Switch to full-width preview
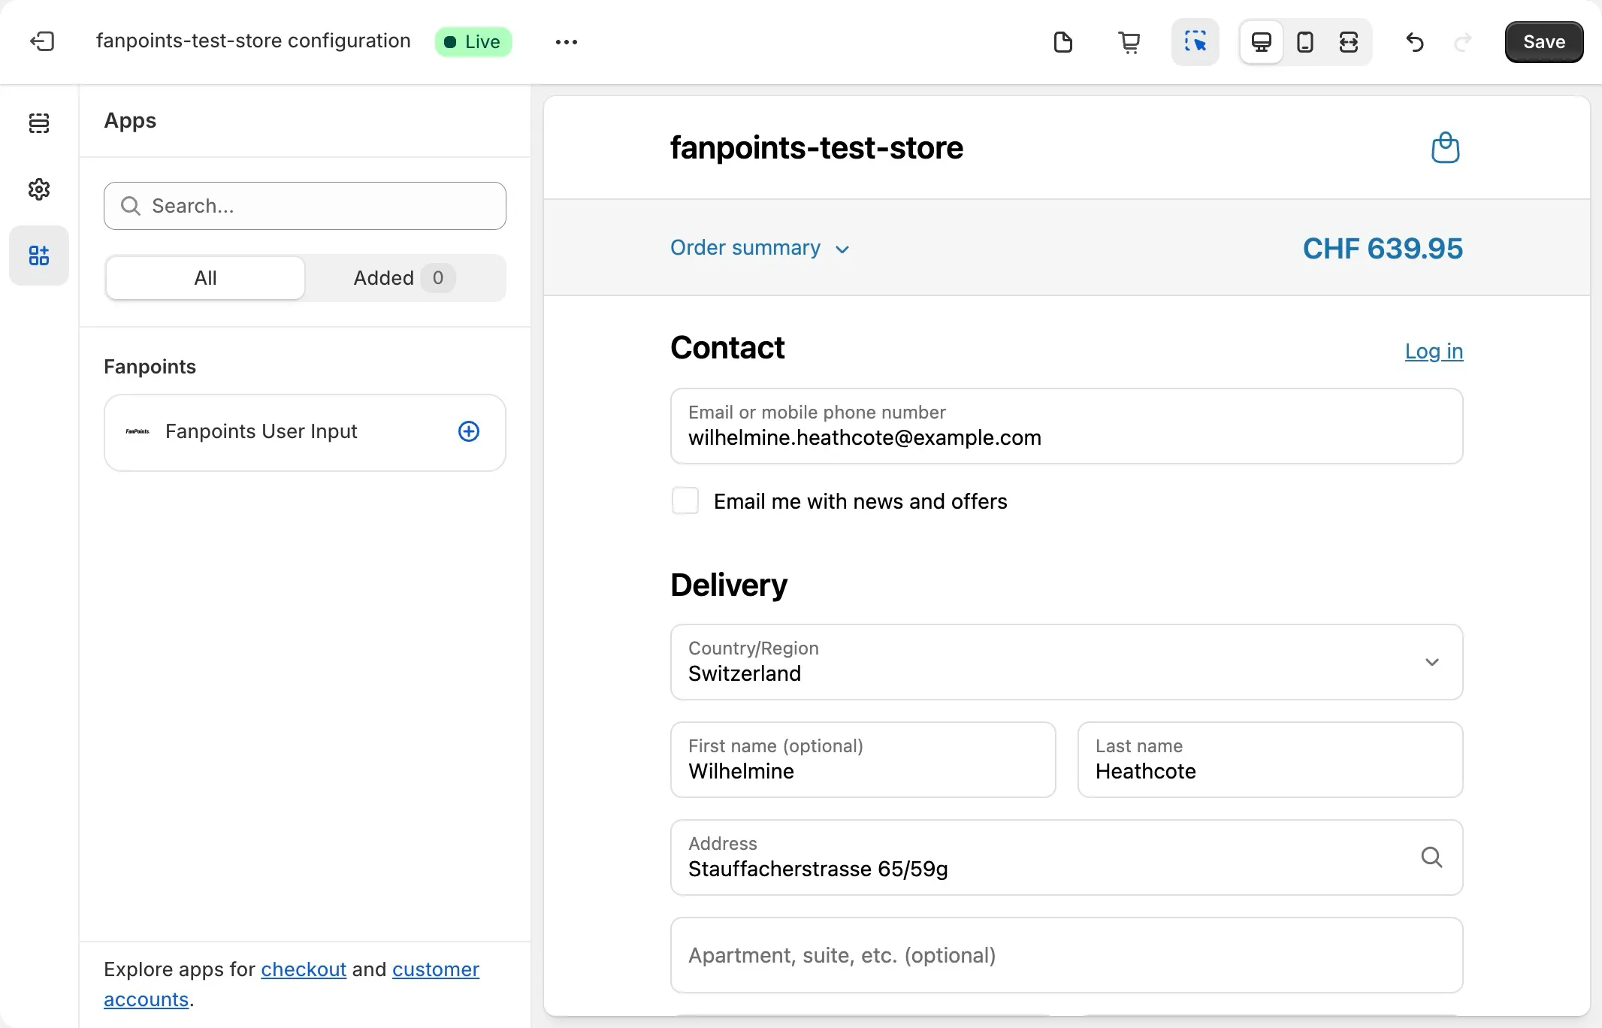 click(1349, 42)
